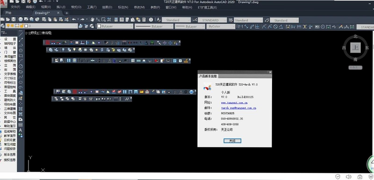Expand 尺寸标注 in the T20 menu
The image size is (374, 180).
click(x=10, y=78)
